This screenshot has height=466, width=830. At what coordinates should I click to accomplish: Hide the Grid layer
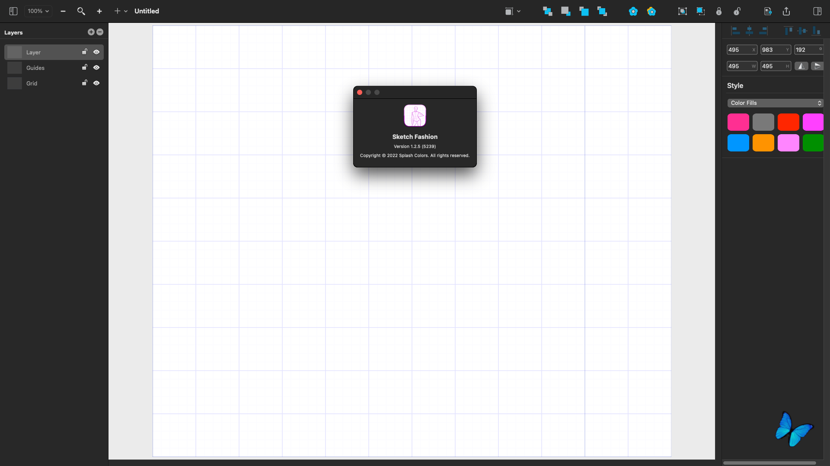[x=96, y=83]
